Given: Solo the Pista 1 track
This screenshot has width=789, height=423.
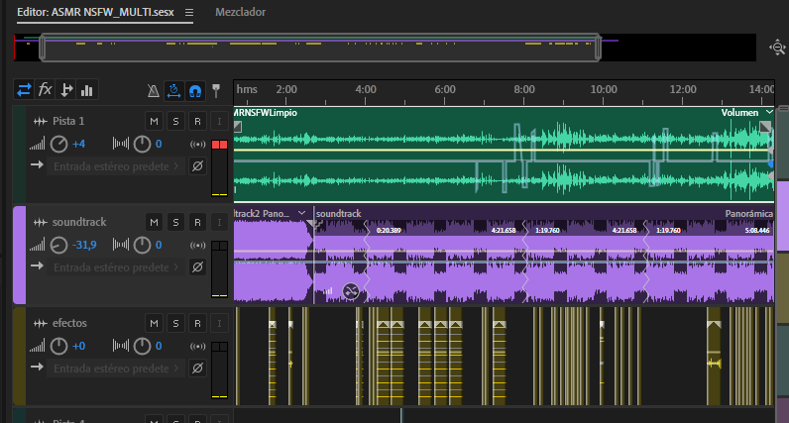Looking at the screenshot, I should (175, 121).
